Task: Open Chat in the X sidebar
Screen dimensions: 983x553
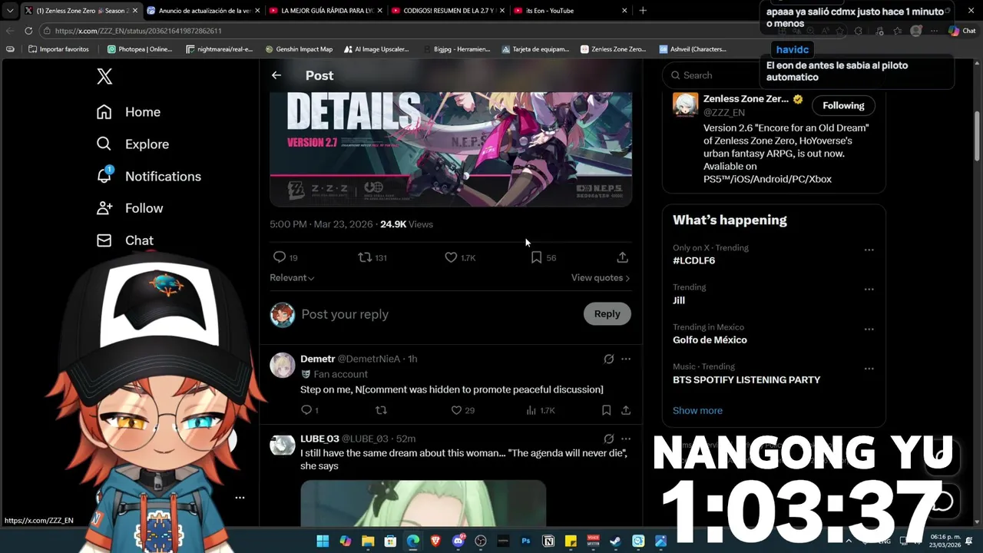Action: click(x=124, y=240)
